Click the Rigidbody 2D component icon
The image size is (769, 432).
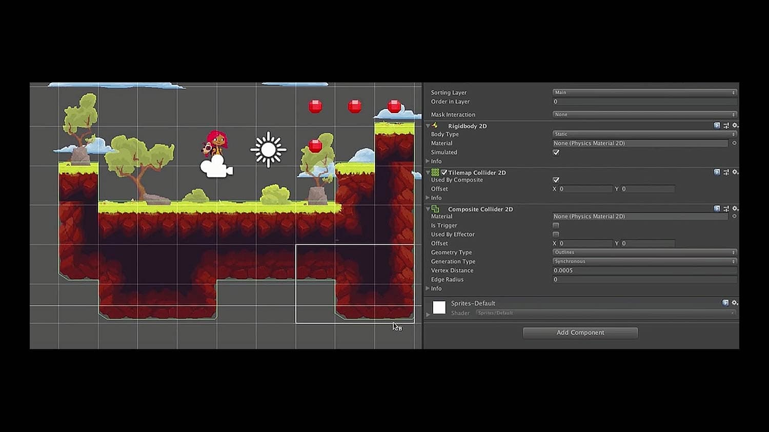coord(435,126)
